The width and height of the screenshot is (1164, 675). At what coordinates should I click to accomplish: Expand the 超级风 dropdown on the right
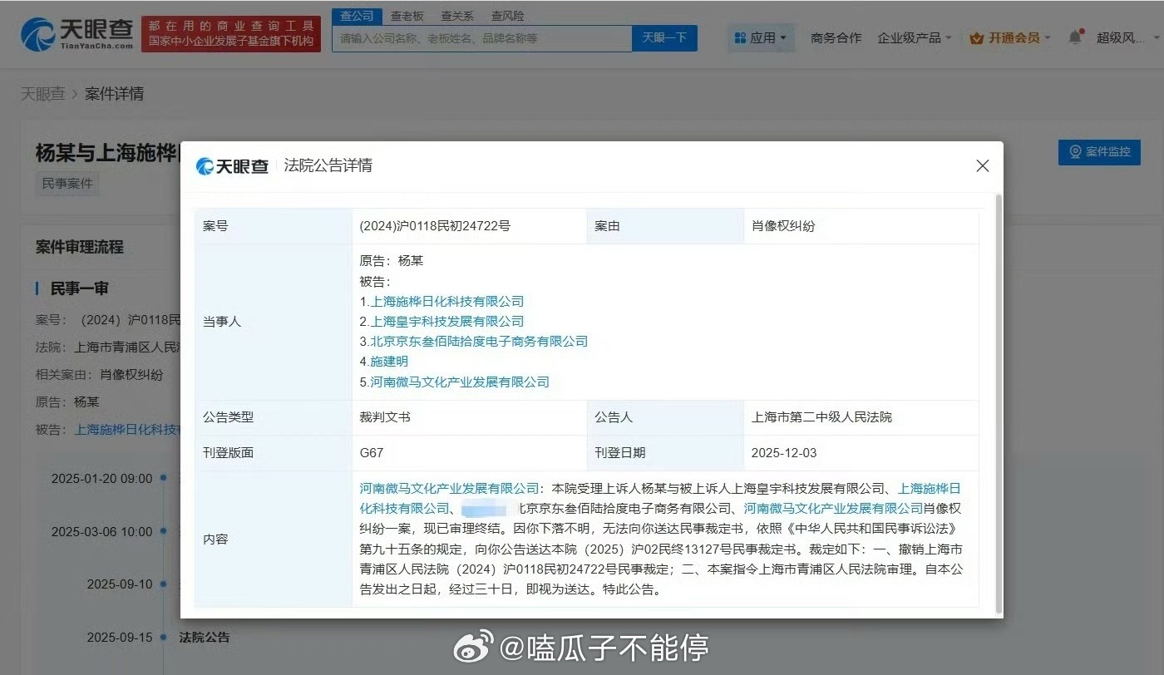point(1118,37)
